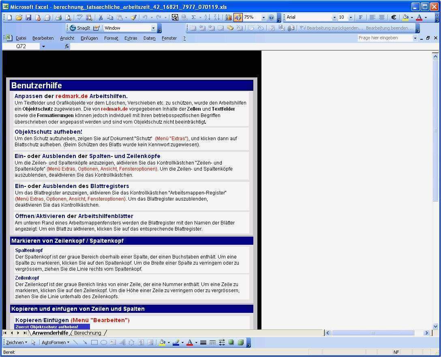This screenshot has height=357, width=441.
Task: Sort ascending with the A-Z icon
Action: point(207,17)
